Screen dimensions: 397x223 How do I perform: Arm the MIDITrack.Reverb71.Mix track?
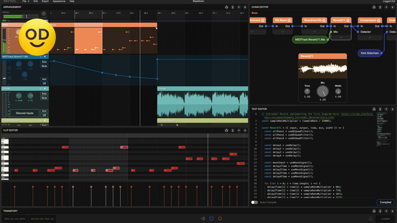pyautogui.click(x=44, y=79)
